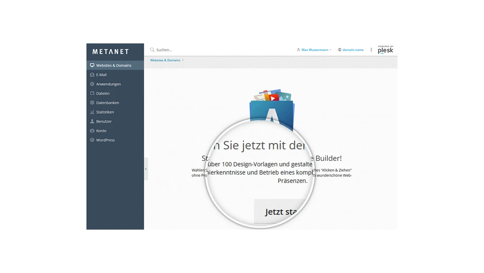
Task: Click the Plesk logo in the header
Action: coord(385,50)
